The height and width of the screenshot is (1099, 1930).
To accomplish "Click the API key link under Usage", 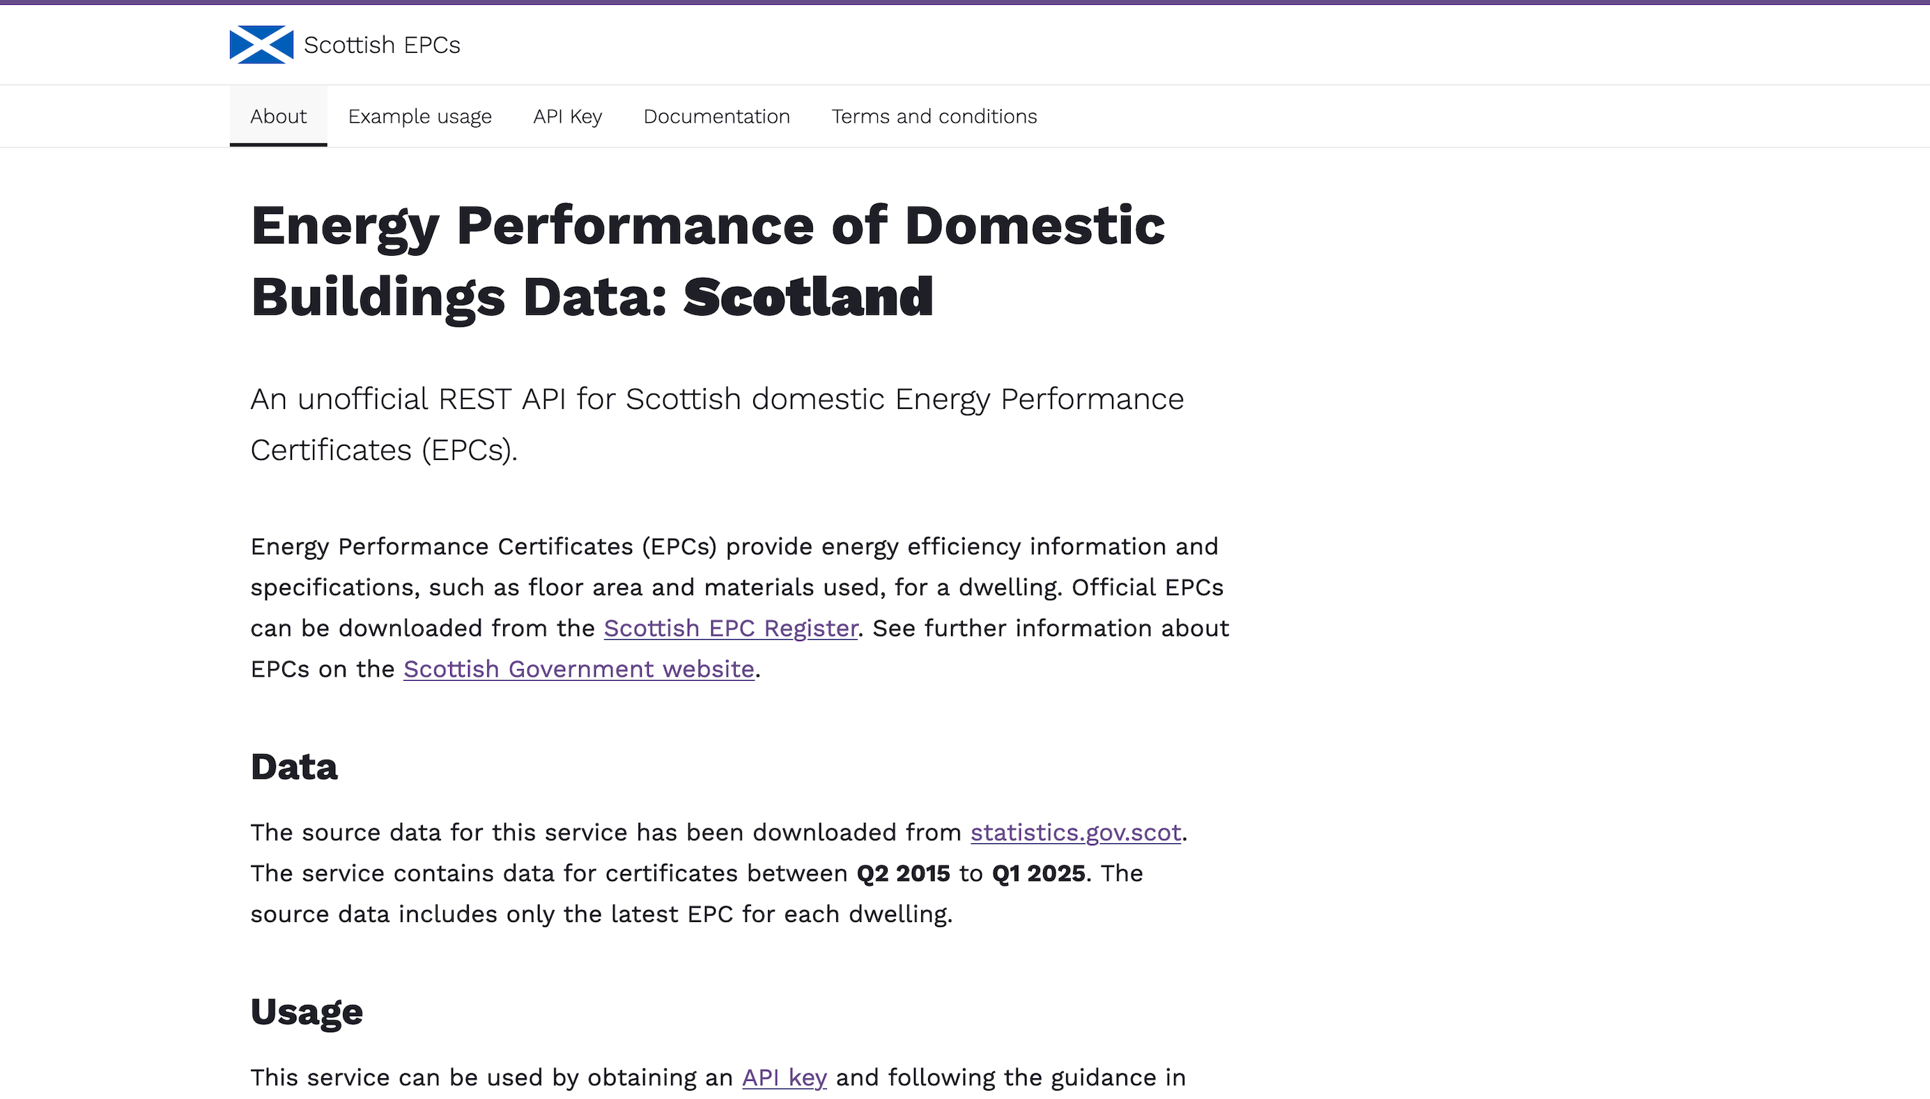I will 784,1077.
